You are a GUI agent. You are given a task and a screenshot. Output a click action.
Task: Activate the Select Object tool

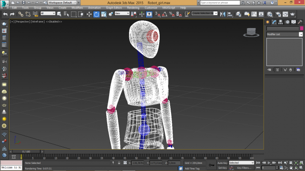(x=59, y=14)
